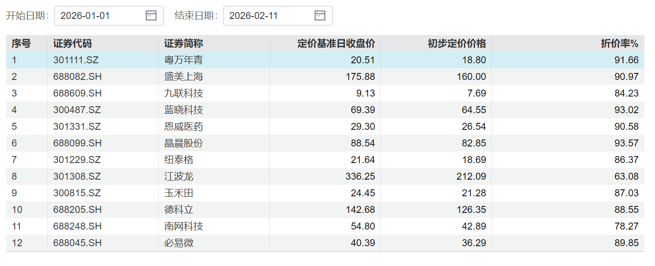This screenshot has width=655, height=266.
Task: Select the 南网科技 row
Action: pyautogui.click(x=184, y=226)
